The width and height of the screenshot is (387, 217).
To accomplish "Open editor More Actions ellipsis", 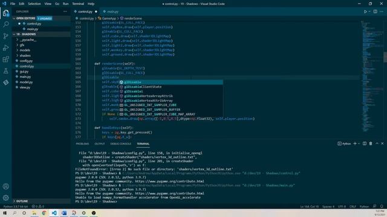I will pyautogui.click(x=382, y=11).
